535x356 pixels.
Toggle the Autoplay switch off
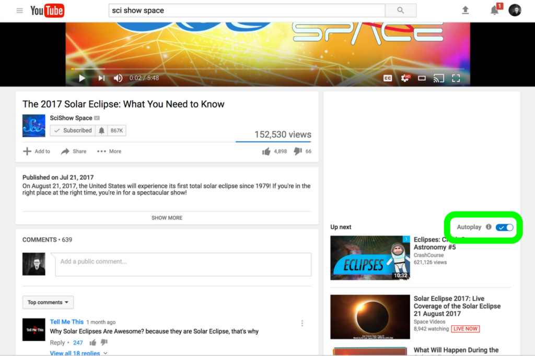point(504,227)
